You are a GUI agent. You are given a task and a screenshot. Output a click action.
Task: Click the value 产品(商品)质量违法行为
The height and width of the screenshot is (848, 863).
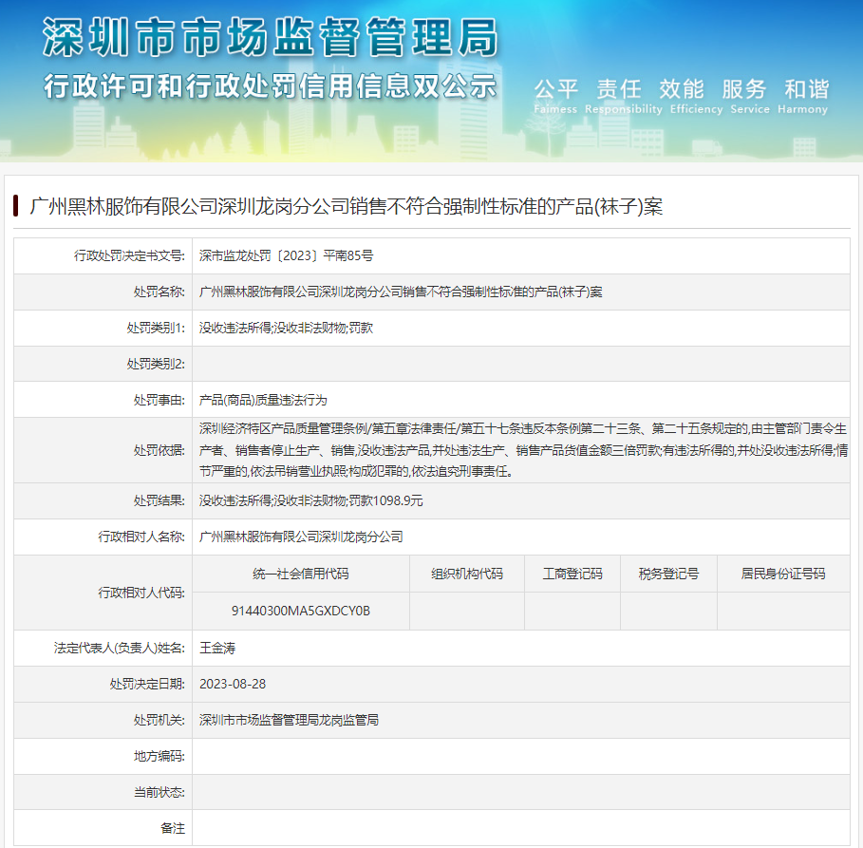(263, 401)
